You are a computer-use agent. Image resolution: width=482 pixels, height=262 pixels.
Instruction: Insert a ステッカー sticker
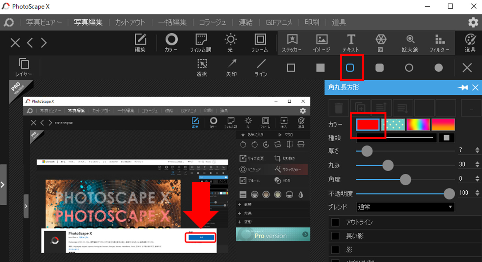tap(292, 43)
